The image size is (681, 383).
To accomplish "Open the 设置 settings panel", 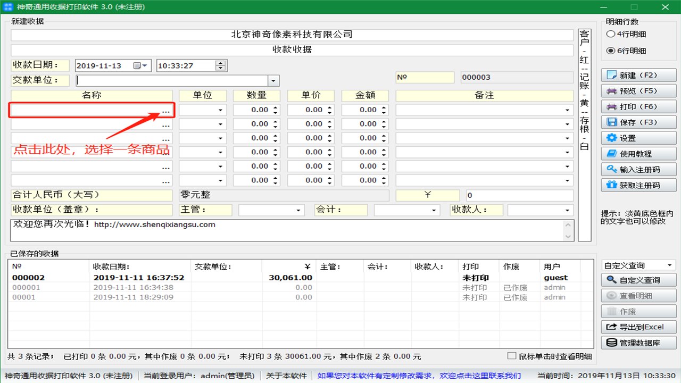I will click(638, 138).
